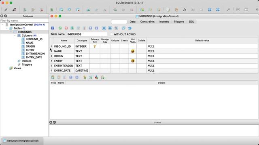Click the add primary key constraint icon

coord(85,77)
